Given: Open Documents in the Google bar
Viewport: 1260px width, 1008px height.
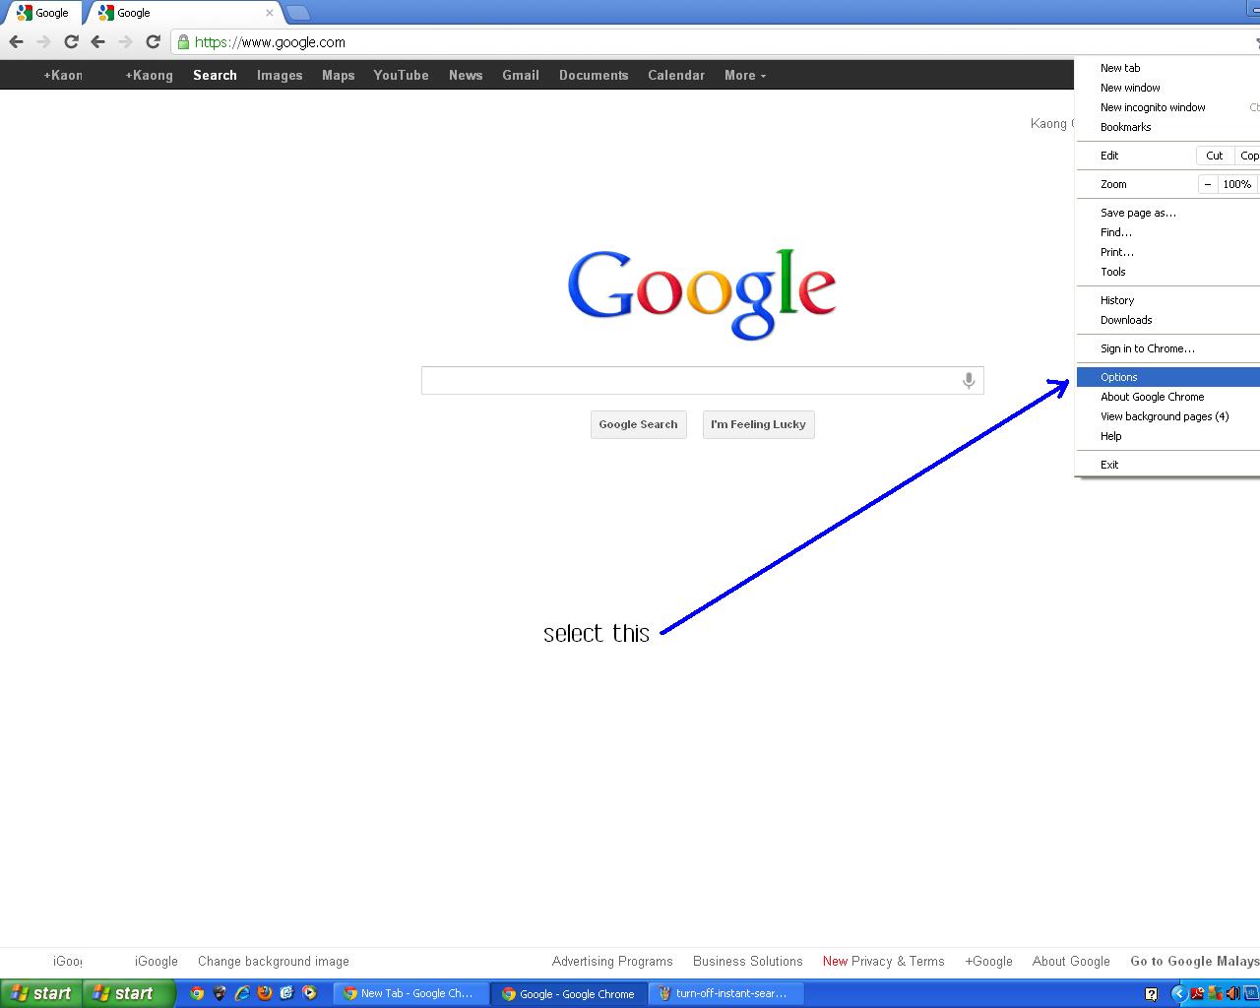Looking at the screenshot, I should [x=594, y=75].
